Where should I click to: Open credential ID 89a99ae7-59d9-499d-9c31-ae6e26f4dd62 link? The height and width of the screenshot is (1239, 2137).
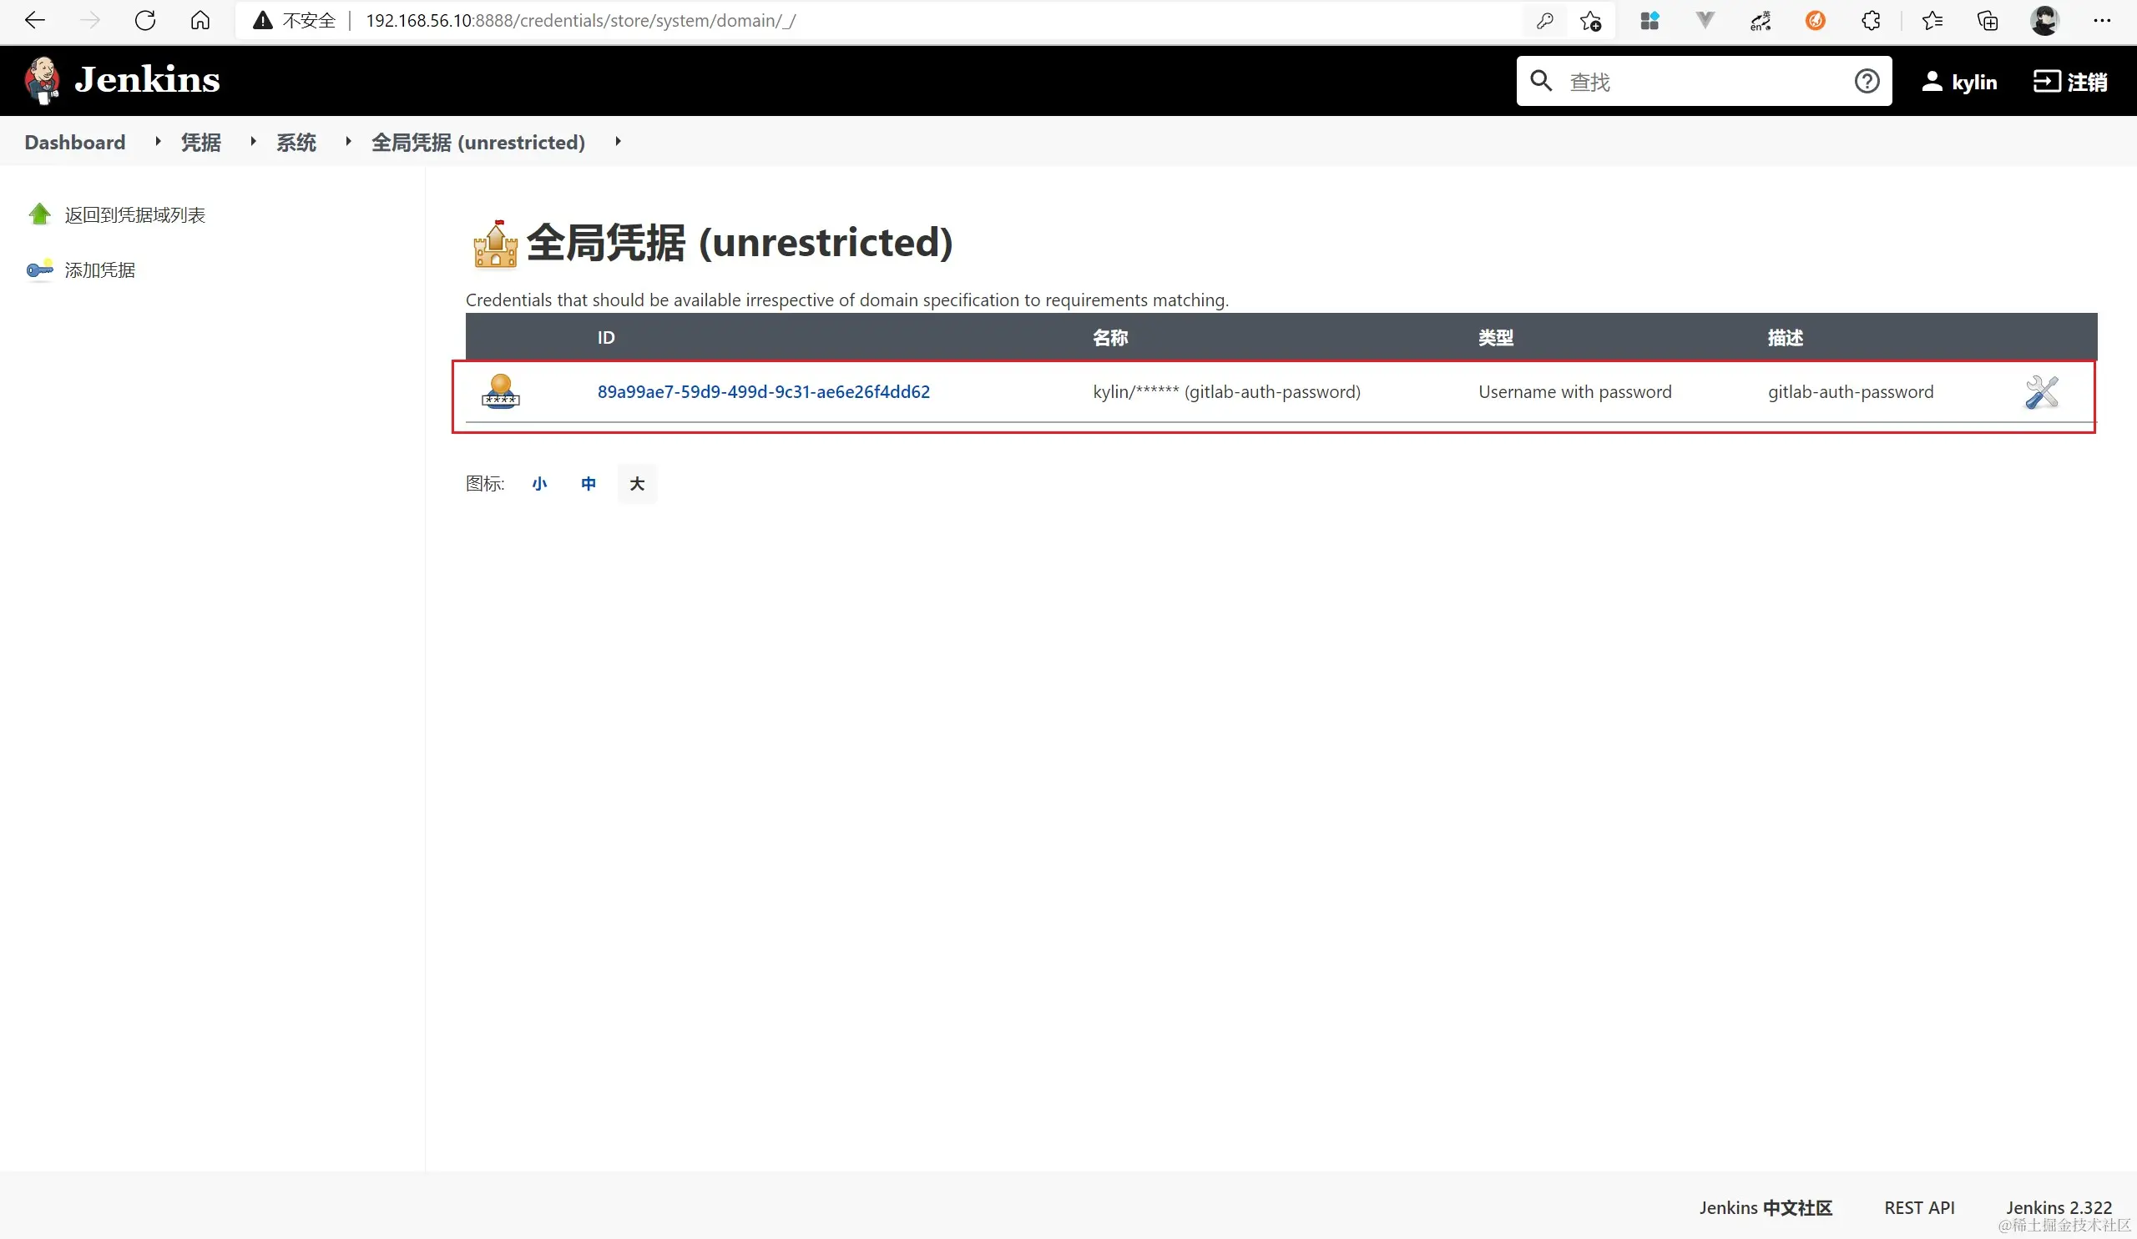click(x=763, y=391)
